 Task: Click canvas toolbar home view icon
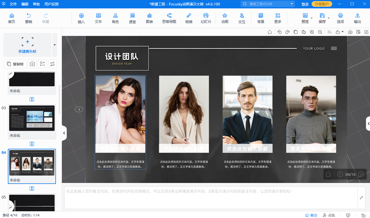(270, 32)
